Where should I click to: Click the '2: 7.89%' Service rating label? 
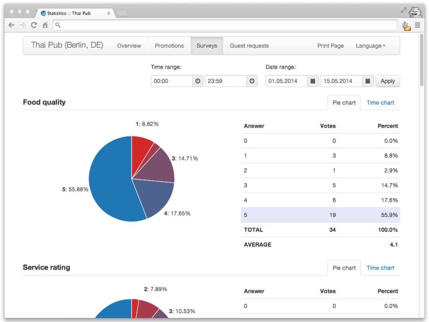155,289
